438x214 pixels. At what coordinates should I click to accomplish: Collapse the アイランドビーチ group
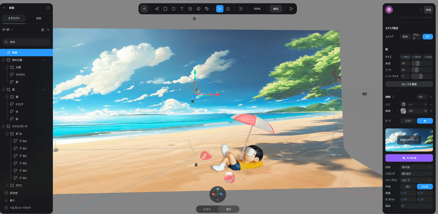4,126
